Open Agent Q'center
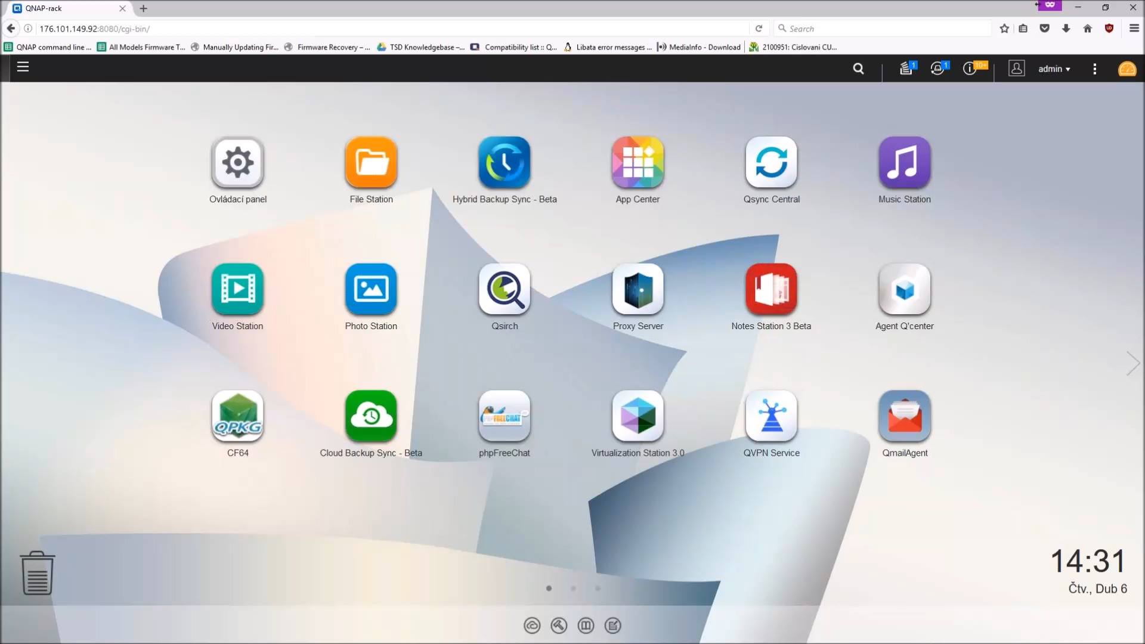 coord(905,289)
